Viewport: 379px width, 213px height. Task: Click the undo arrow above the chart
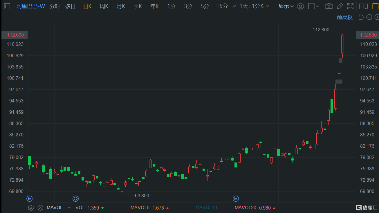click(360, 17)
